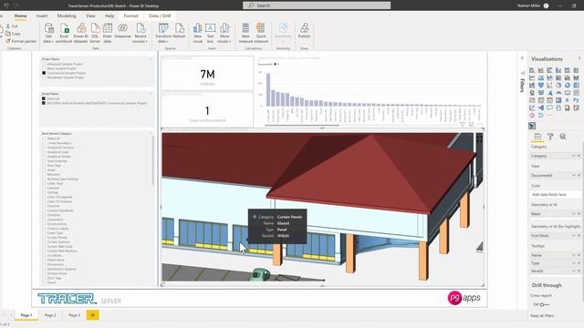
Task: Open Power BI datasets
Action: (x=81, y=33)
